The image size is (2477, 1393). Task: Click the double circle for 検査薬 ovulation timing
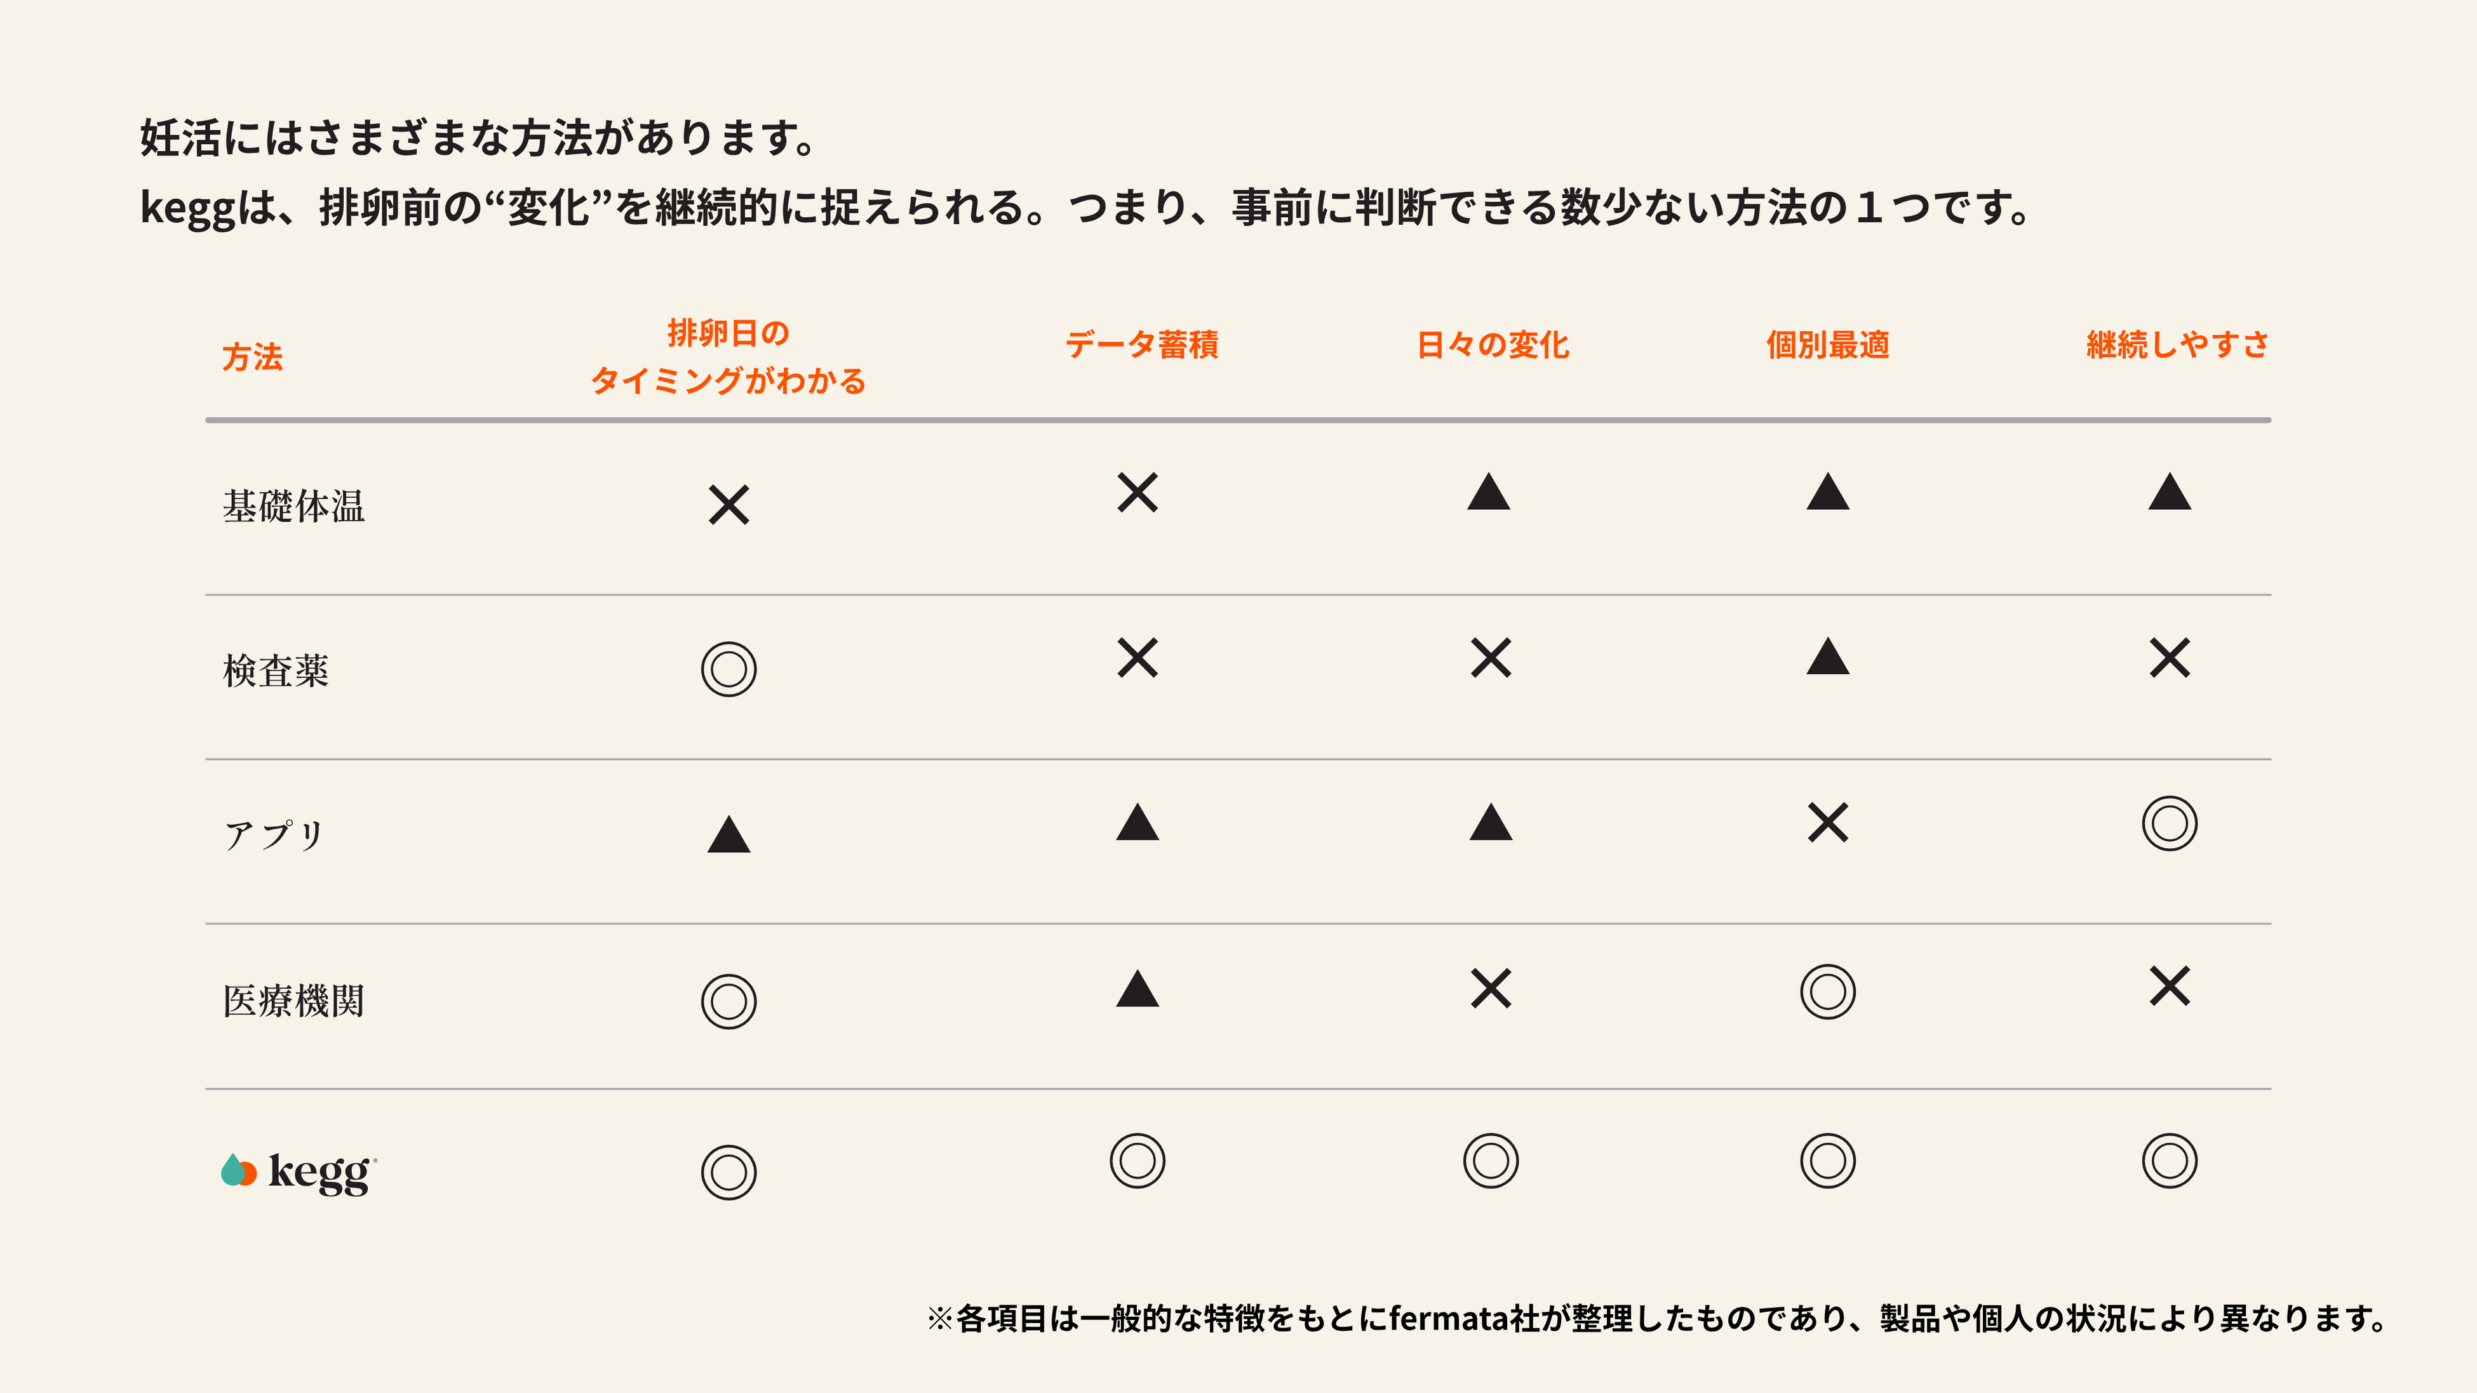tap(729, 669)
